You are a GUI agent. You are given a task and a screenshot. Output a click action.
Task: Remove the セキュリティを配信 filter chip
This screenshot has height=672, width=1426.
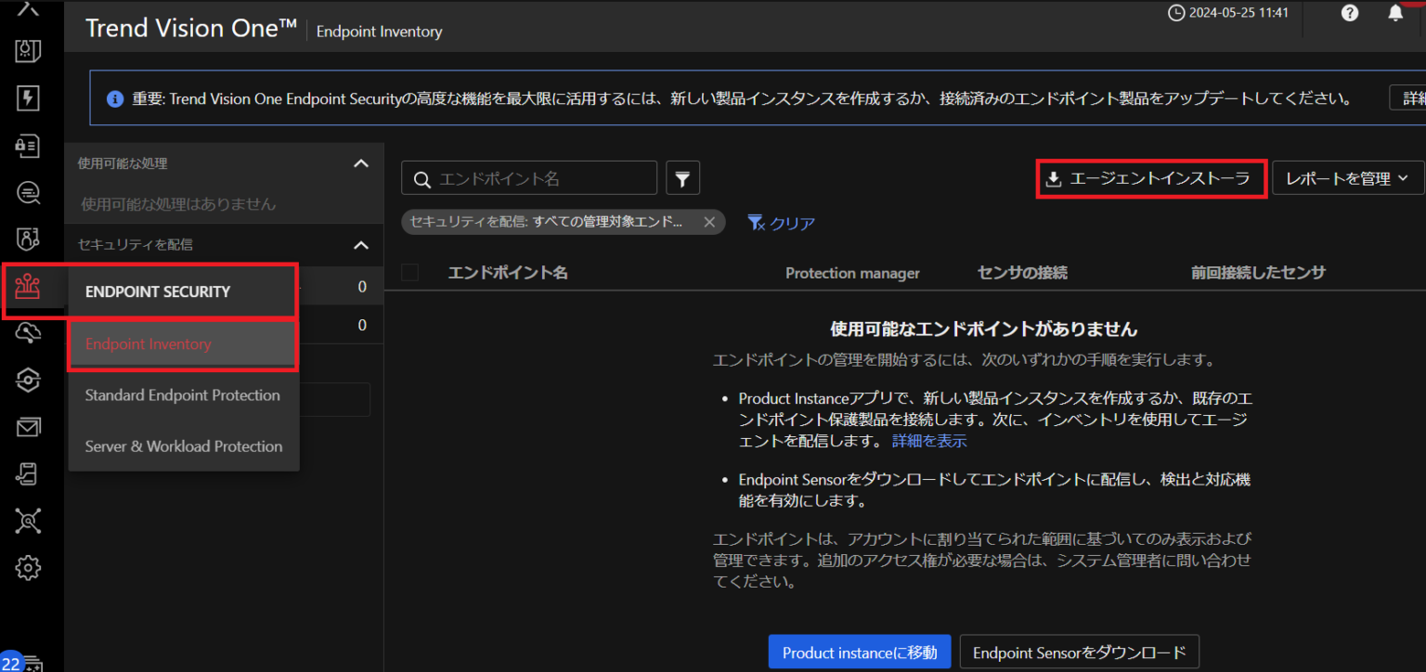709,222
